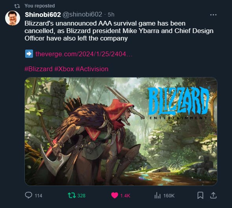Click the You reposted label
Screen dimensions: 232x208
(40, 6)
